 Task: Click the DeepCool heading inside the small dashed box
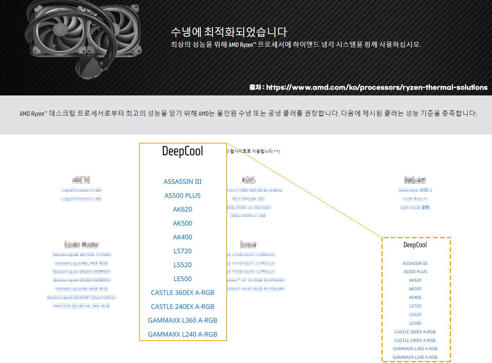[x=415, y=245]
